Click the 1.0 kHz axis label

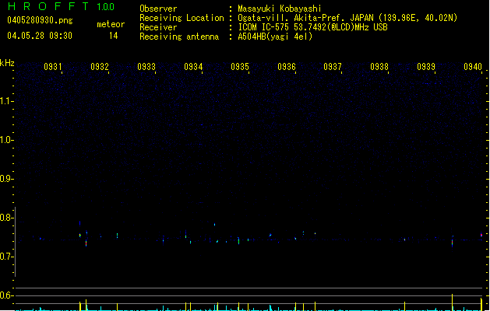(x=6, y=140)
